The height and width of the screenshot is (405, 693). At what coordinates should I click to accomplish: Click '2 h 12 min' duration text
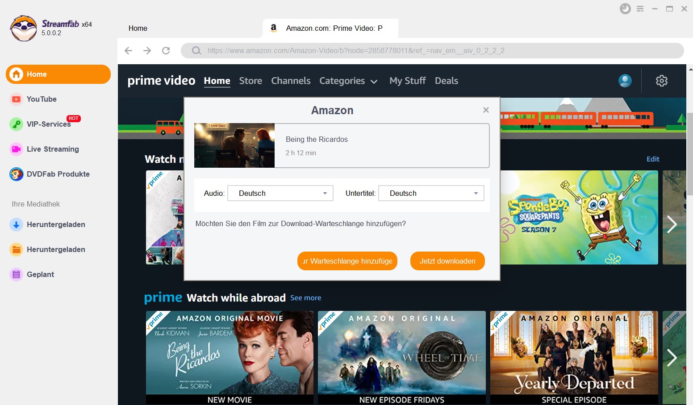[x=301, y=153]
